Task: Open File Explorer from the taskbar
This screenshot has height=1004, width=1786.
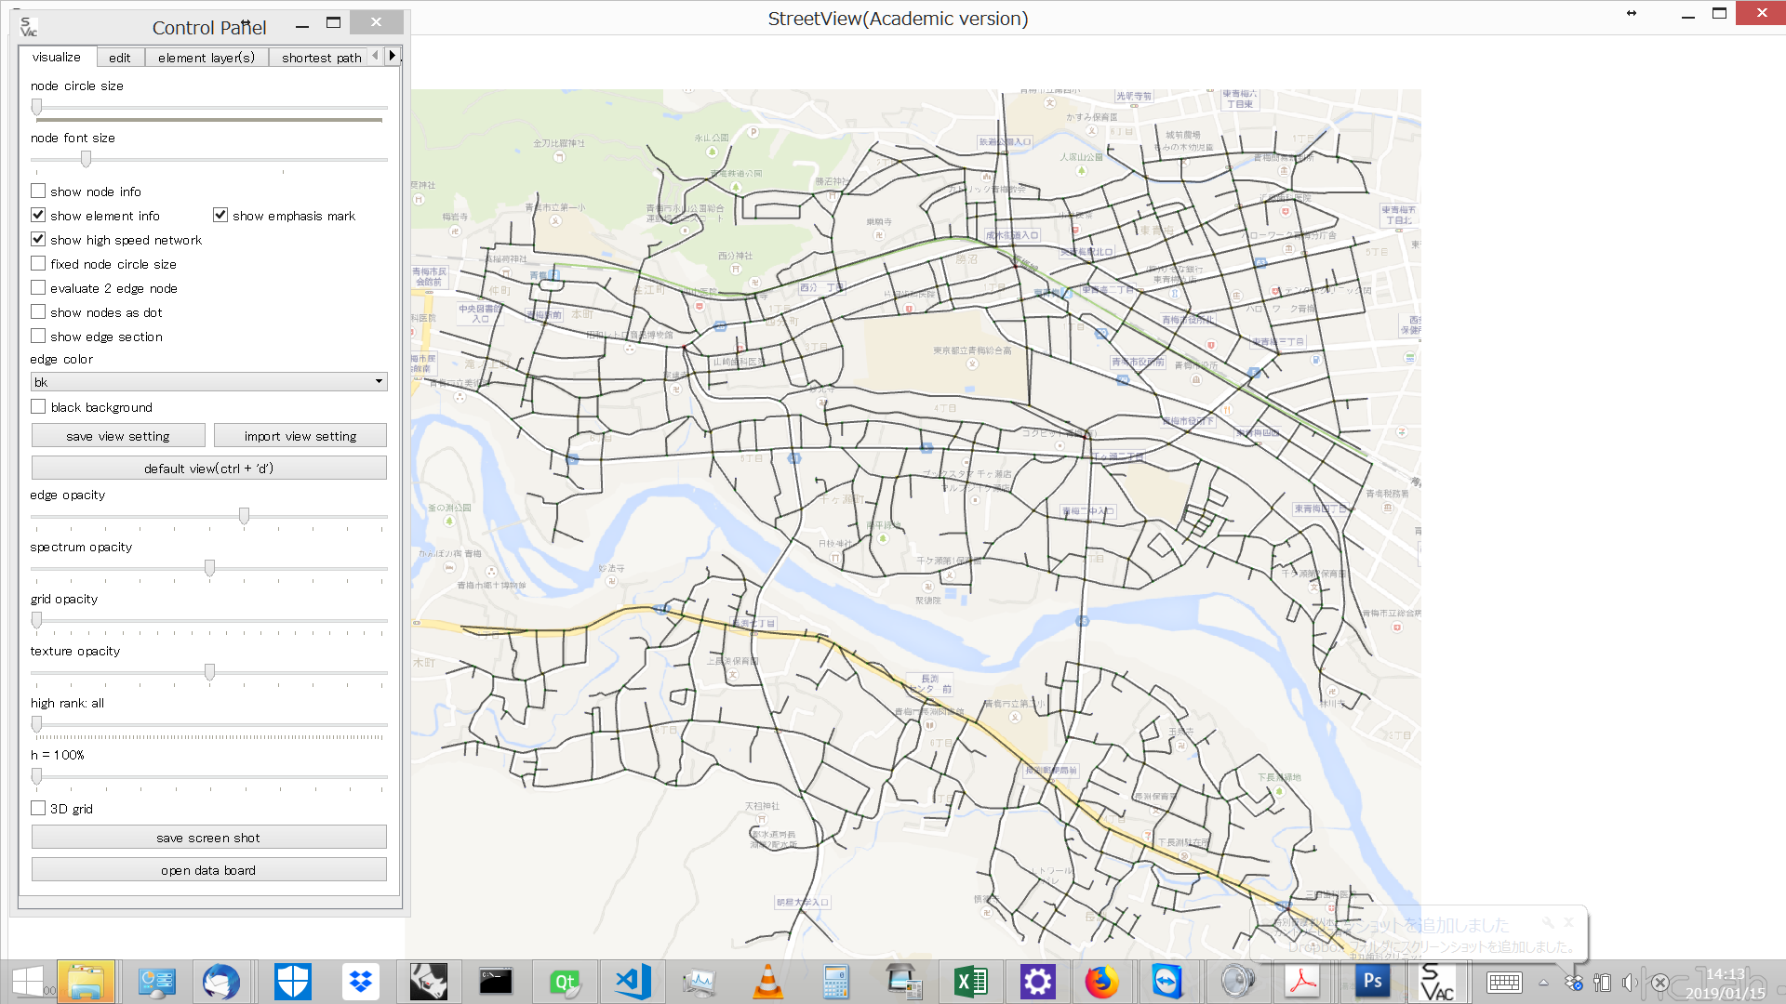Action: (86, 982)
